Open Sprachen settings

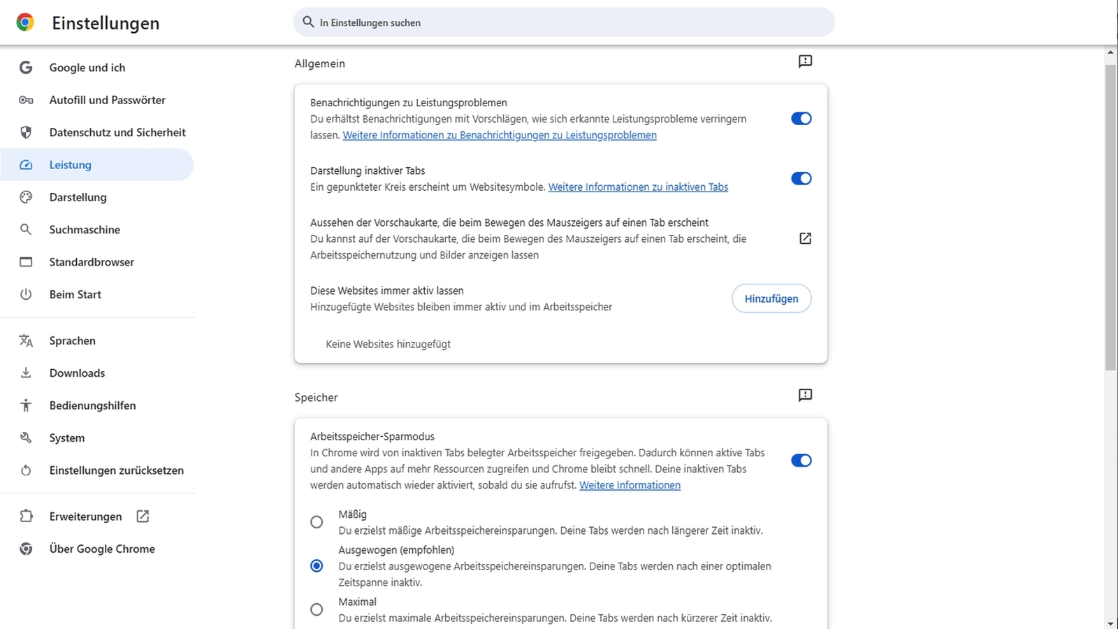click(97, 340)
